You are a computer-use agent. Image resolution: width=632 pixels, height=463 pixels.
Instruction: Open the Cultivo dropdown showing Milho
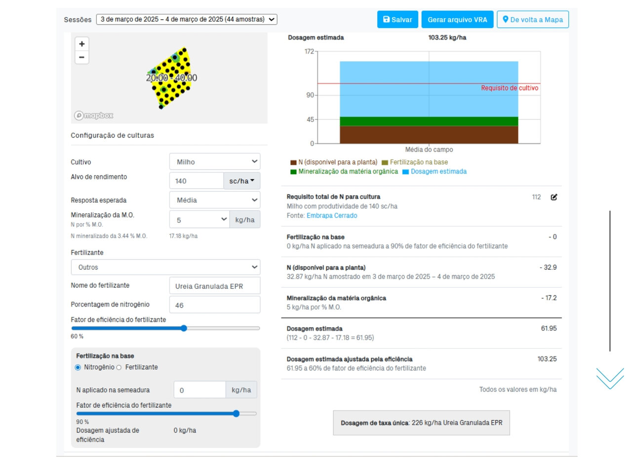pyautogui.click(x=215, y=162)
